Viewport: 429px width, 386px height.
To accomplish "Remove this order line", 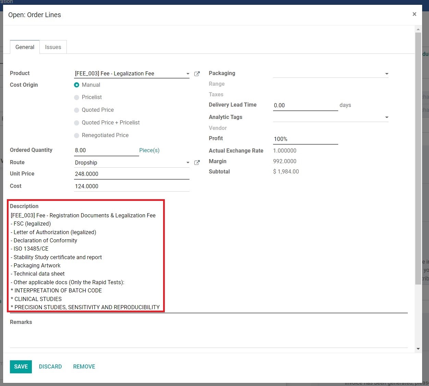I will 84,366.
